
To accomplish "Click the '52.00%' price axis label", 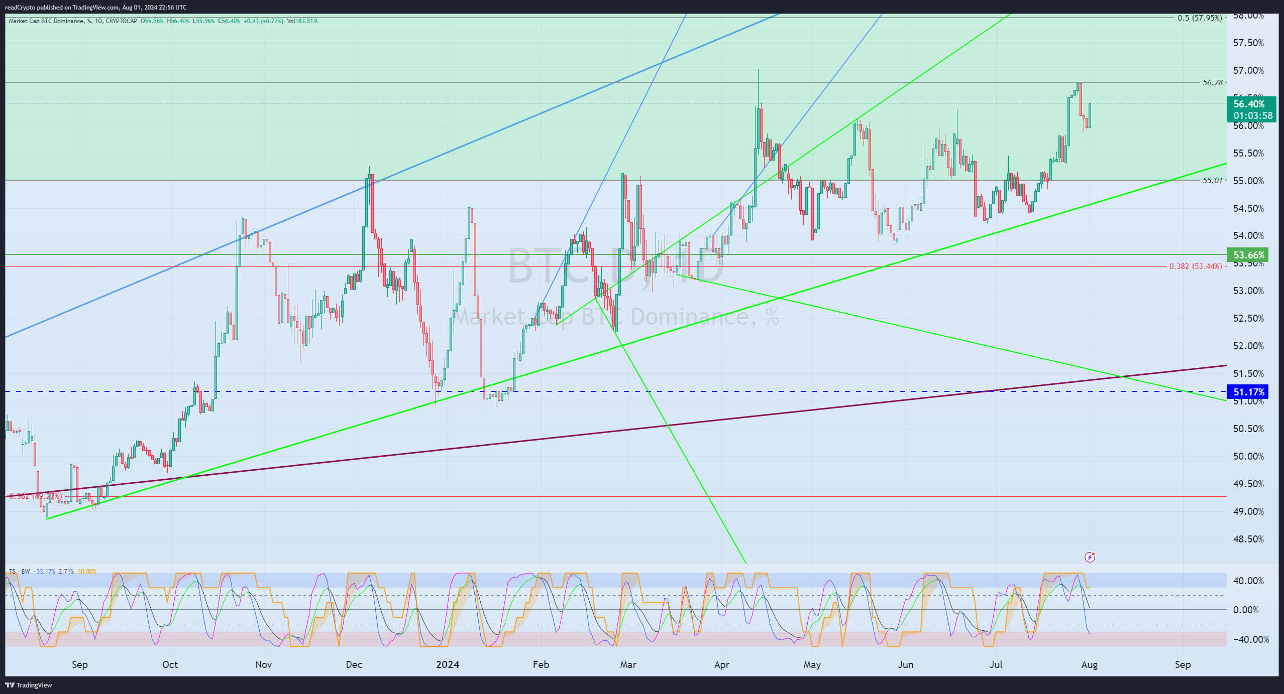I will [x=1248, y=346].
